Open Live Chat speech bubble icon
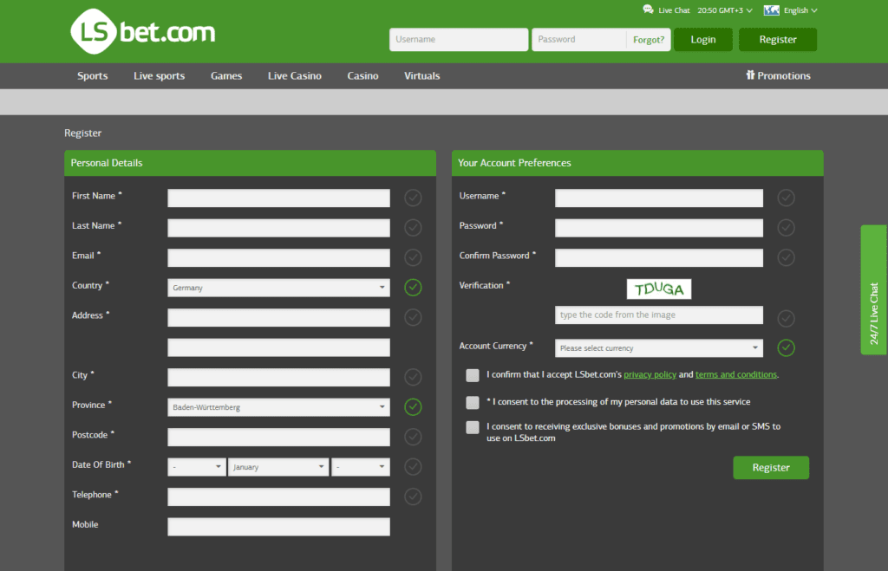The height and width of the screenshot is (571, 888). tap(648, 10)
